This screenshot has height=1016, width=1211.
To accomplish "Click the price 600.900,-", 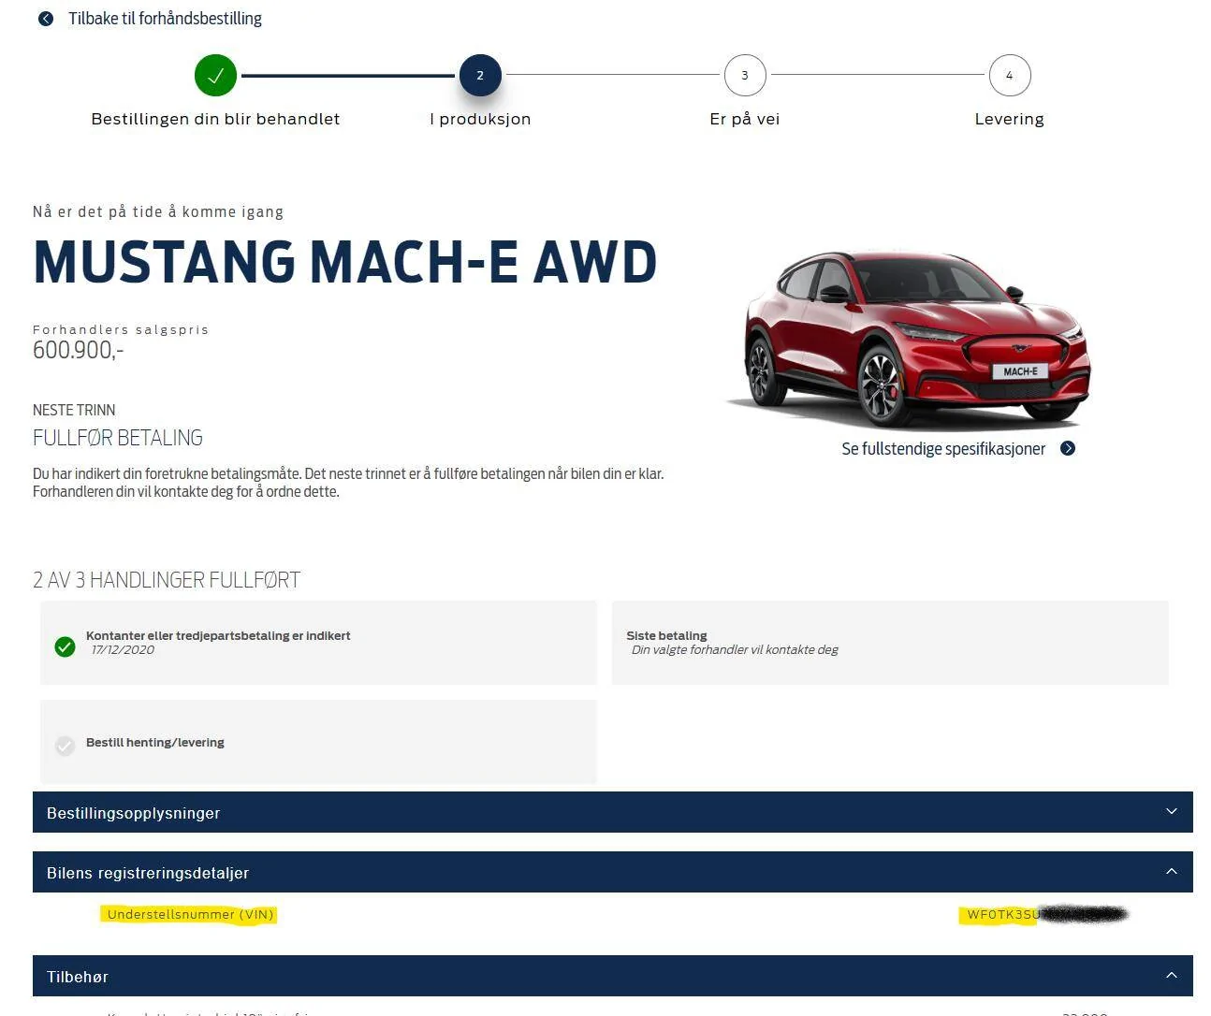I will (x=78, y=350).
